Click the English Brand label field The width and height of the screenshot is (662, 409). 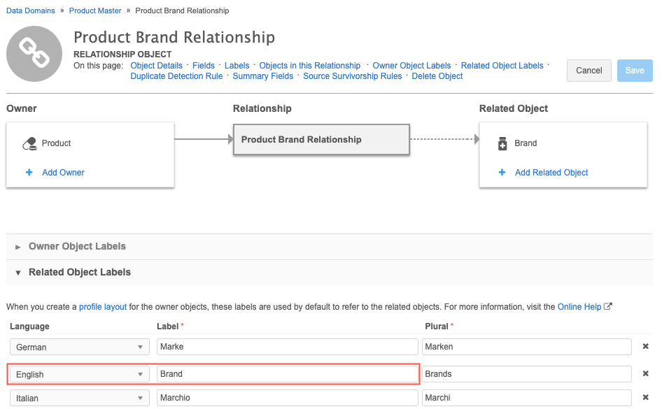[x=287, y=374]
